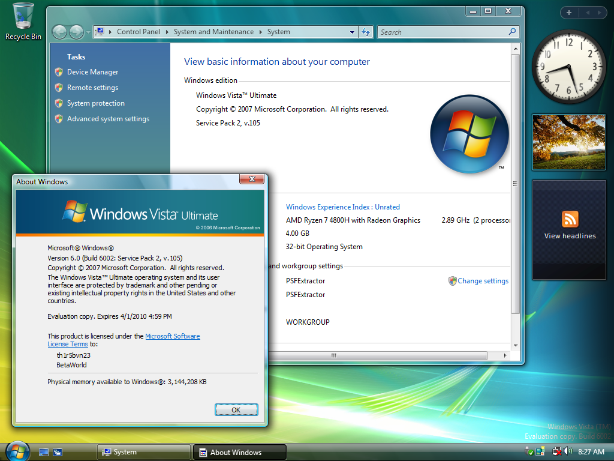Minimize the System window

point(474,11)
